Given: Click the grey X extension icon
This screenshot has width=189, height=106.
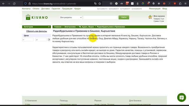Looking at the screenshot, I should tap(170, 4).
